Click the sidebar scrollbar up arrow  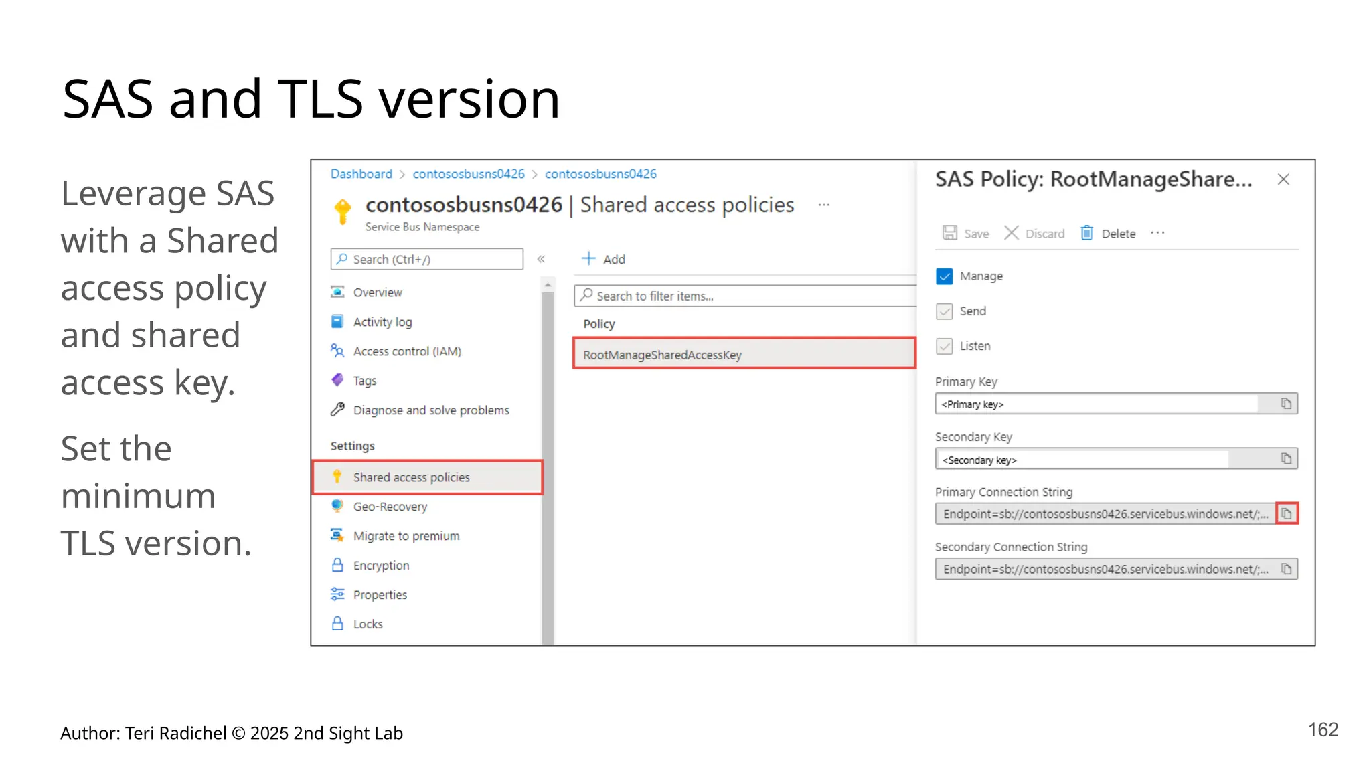(x=548, y=285)
